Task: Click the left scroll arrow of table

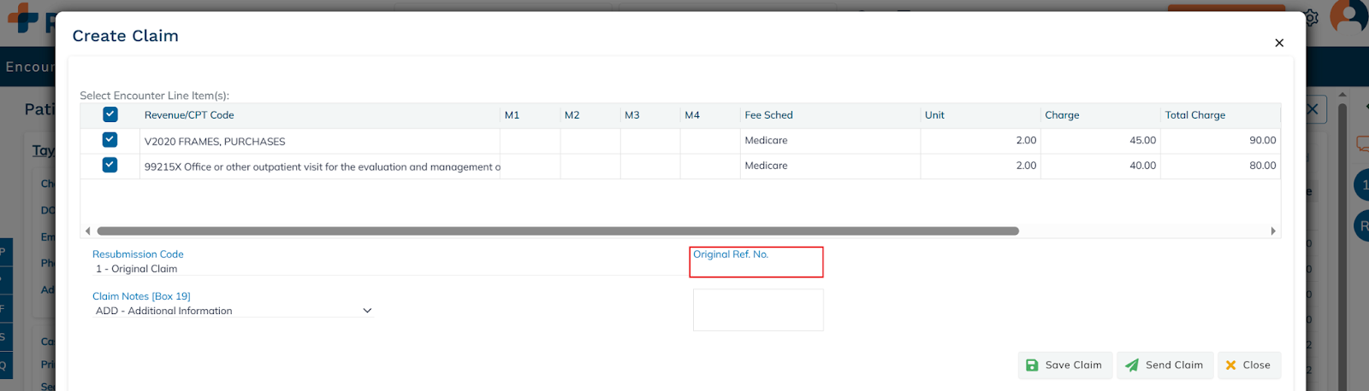Action: [x=87, y=231]
